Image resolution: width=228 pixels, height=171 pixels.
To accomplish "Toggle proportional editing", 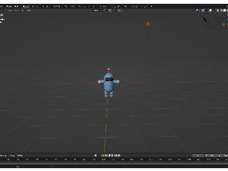I will tap(119, 10).
